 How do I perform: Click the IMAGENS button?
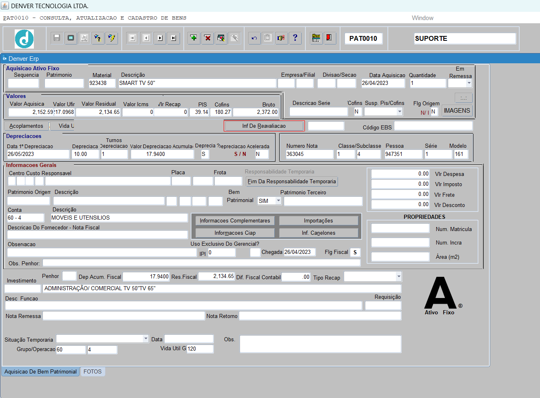click(457, 111)
